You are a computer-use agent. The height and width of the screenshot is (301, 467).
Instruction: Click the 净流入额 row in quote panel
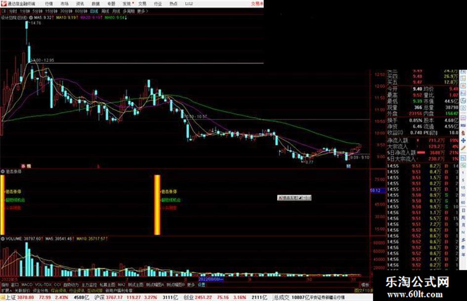coord(423,140)
